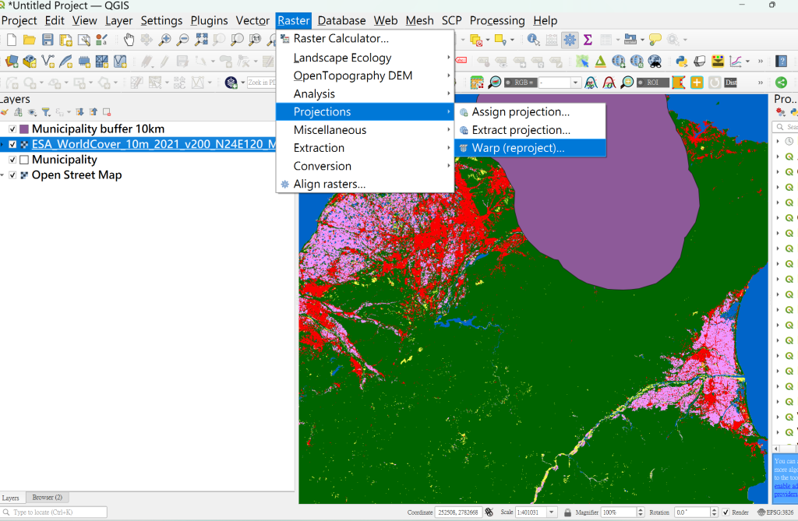
Task: Open the Python Console icon
Action: (x=681, y=62)
